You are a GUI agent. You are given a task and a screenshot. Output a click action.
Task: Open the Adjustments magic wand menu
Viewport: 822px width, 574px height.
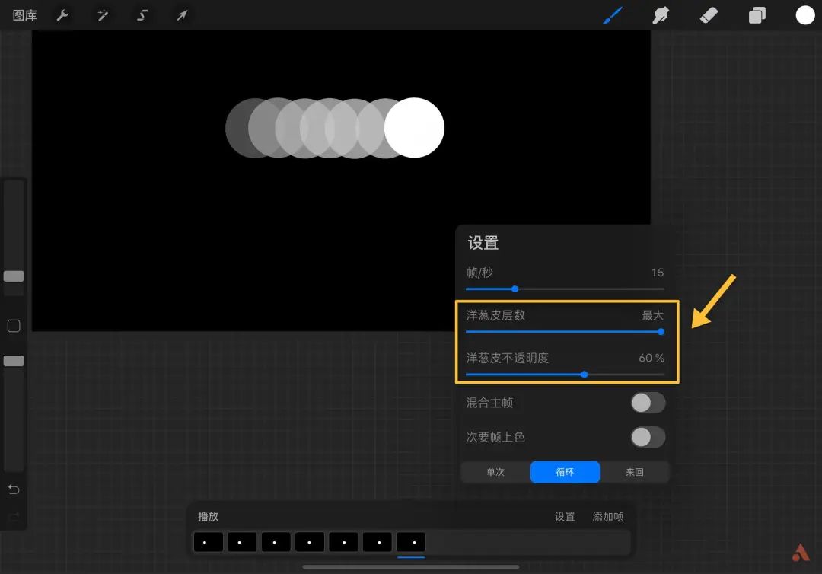[103, 15]
